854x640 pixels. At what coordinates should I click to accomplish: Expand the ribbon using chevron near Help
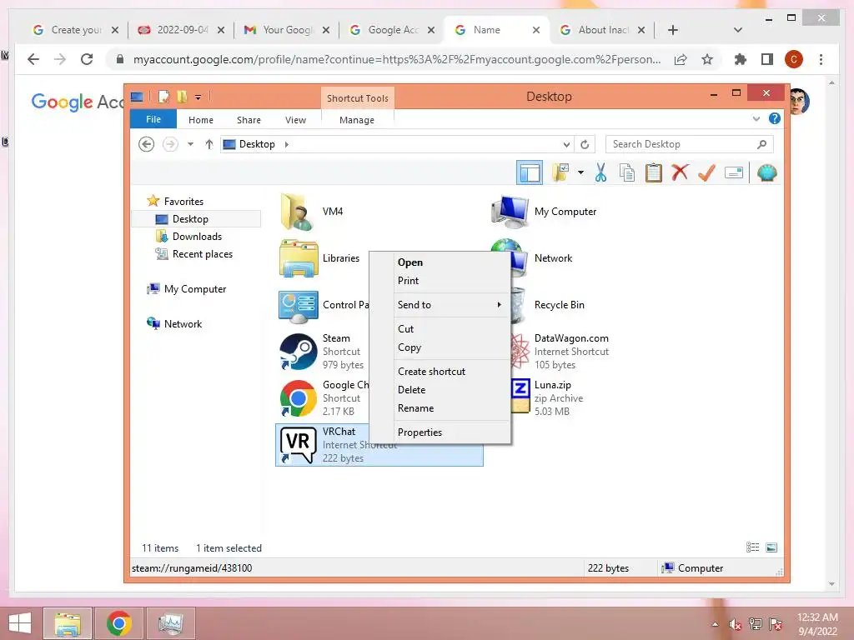(756, 118)
